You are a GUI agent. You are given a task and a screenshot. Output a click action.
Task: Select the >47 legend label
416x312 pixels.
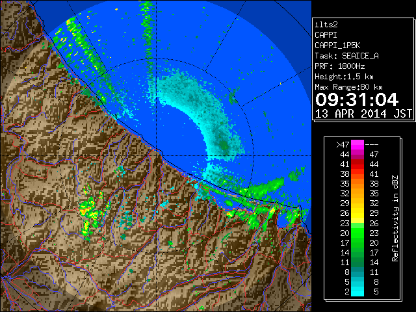click(343, 144)
